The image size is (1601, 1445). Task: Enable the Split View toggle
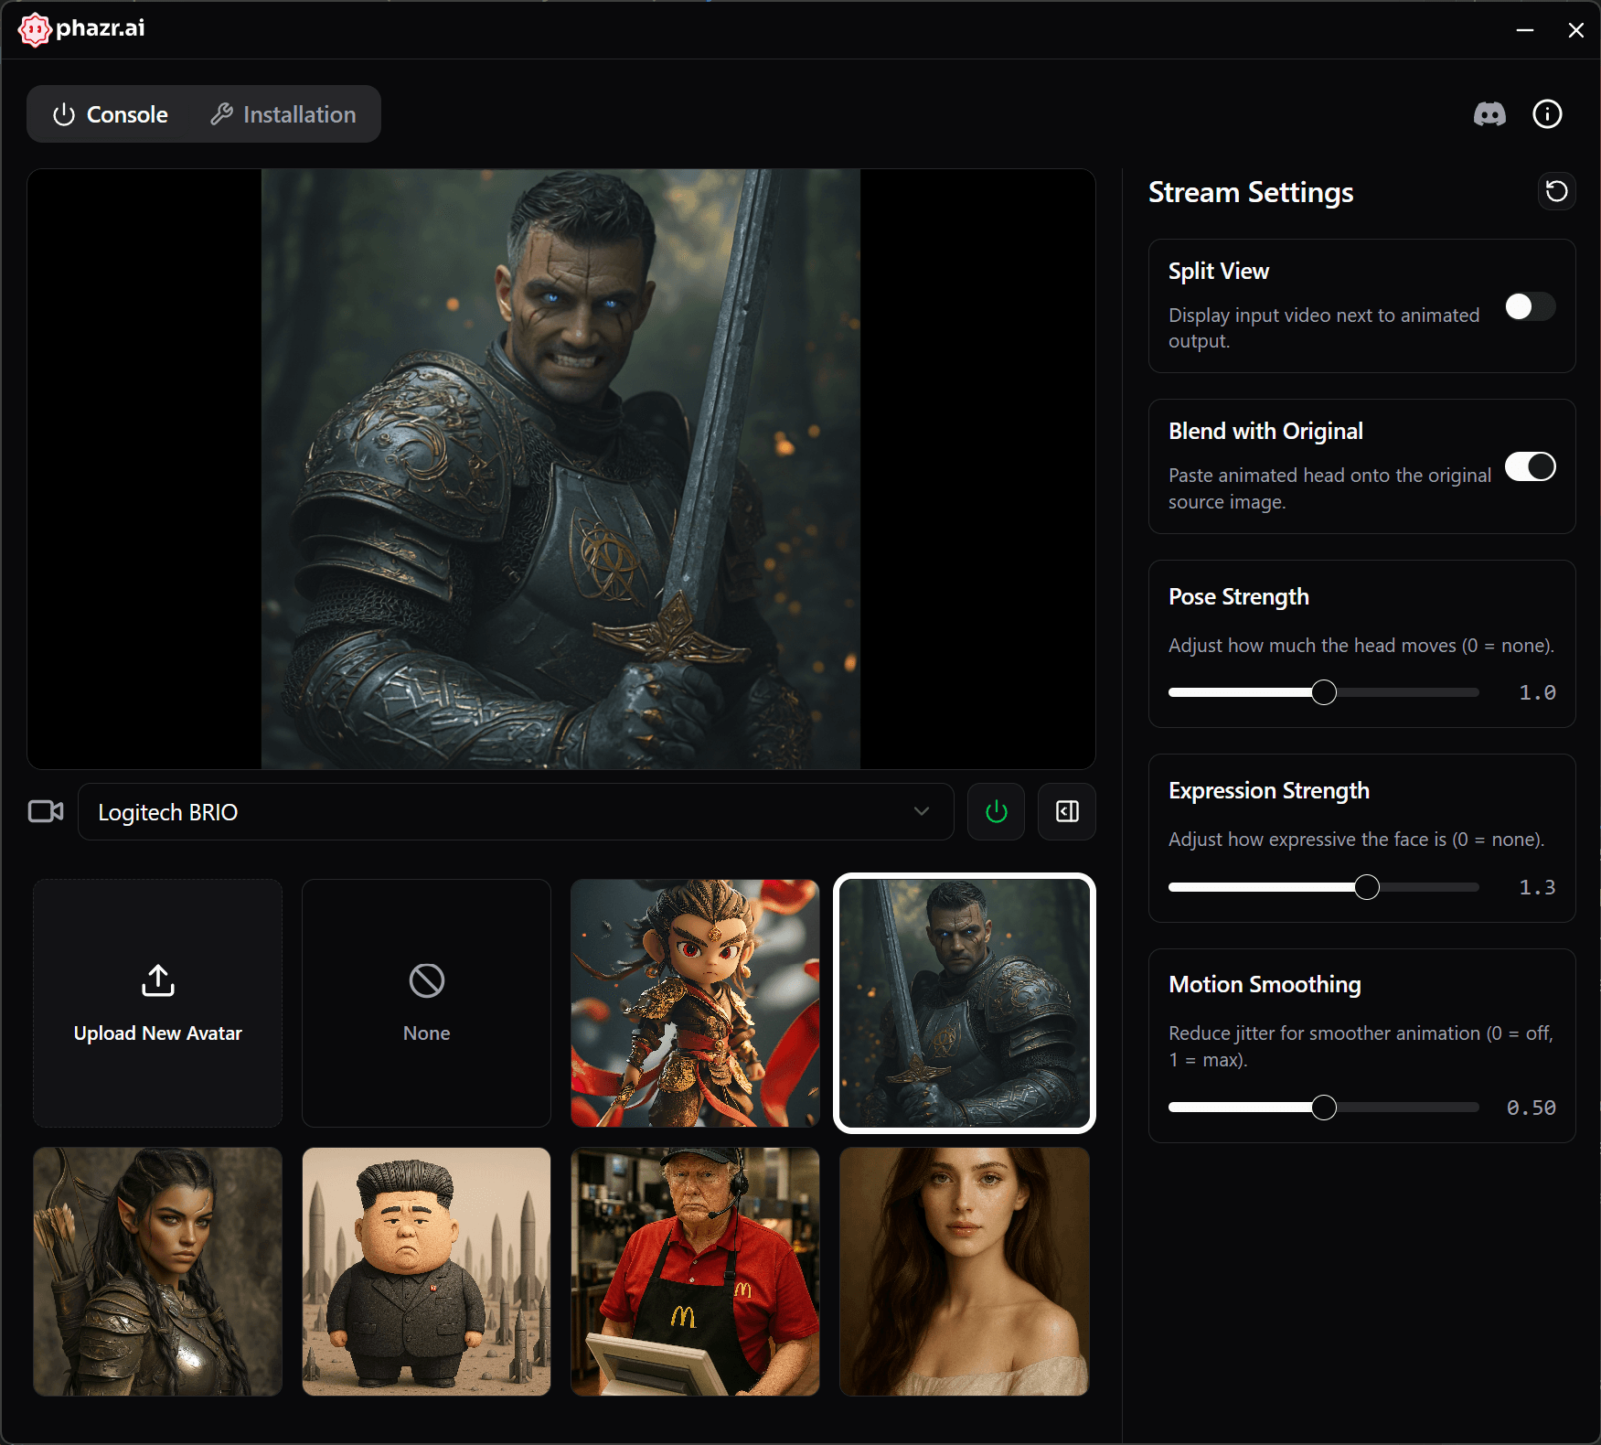(1530, 306)
